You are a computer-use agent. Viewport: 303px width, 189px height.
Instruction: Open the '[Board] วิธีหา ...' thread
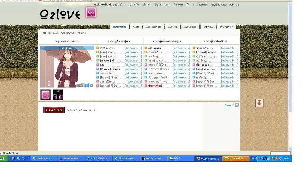click(111, 61)
